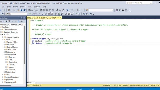Screen dimensions: 160x90
Task: Click Object Explorer disconnect plug icon
Action: pyautogui.click(x=10, y=21)
